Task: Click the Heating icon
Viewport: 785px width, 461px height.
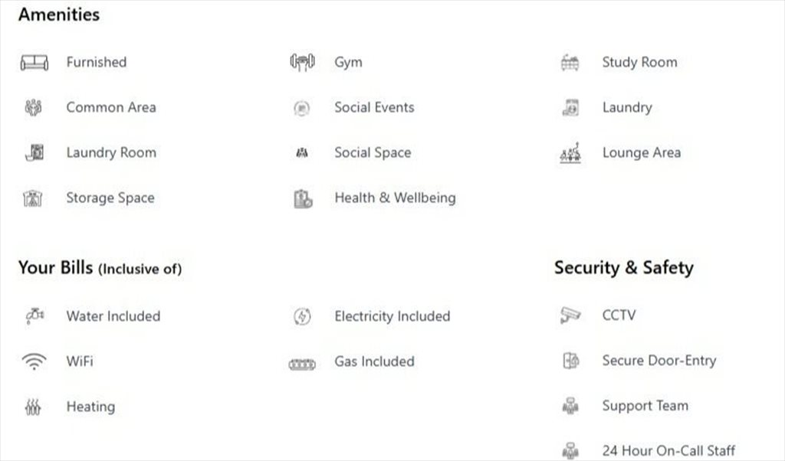Action: tap(33, 407)
